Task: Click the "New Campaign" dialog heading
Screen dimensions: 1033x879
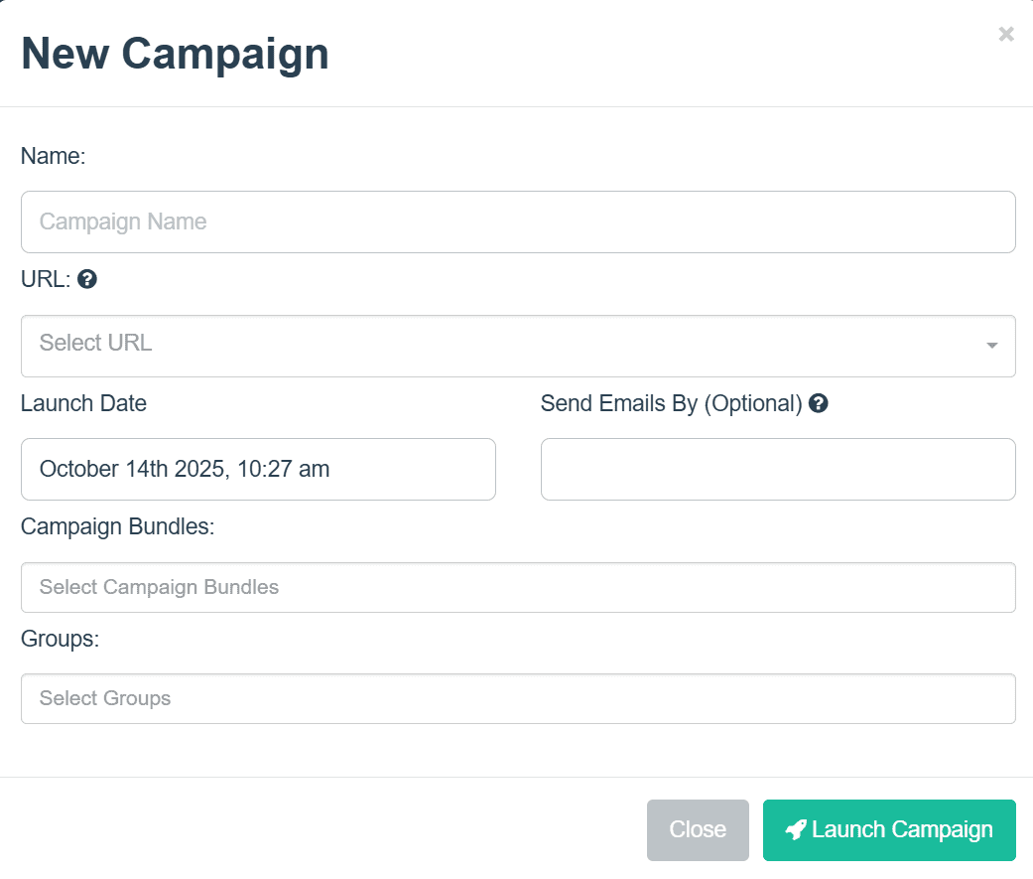Action: tap(175, 54)
